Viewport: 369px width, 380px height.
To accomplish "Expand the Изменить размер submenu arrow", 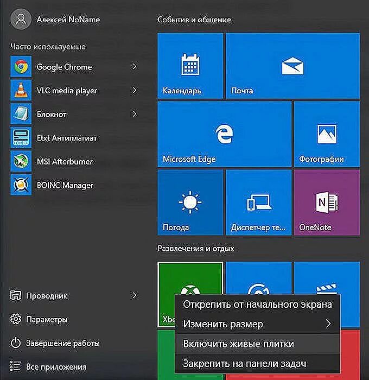I will (328, 324).
